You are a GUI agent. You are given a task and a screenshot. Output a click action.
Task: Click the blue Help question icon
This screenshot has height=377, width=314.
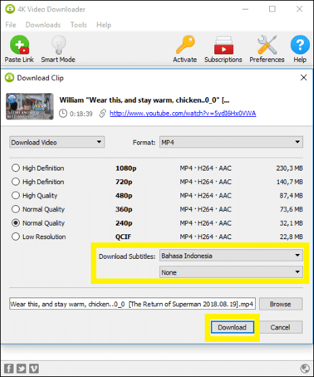pyautogui.click(x=300, y=45)
